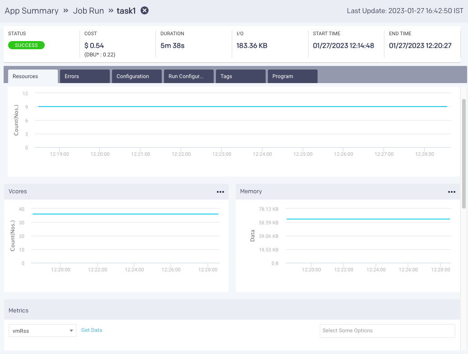The width and height of the screenshot is (468, 354).
Task: Click the Get Data link
Action: pyautogui.click(x=92, y=330)
